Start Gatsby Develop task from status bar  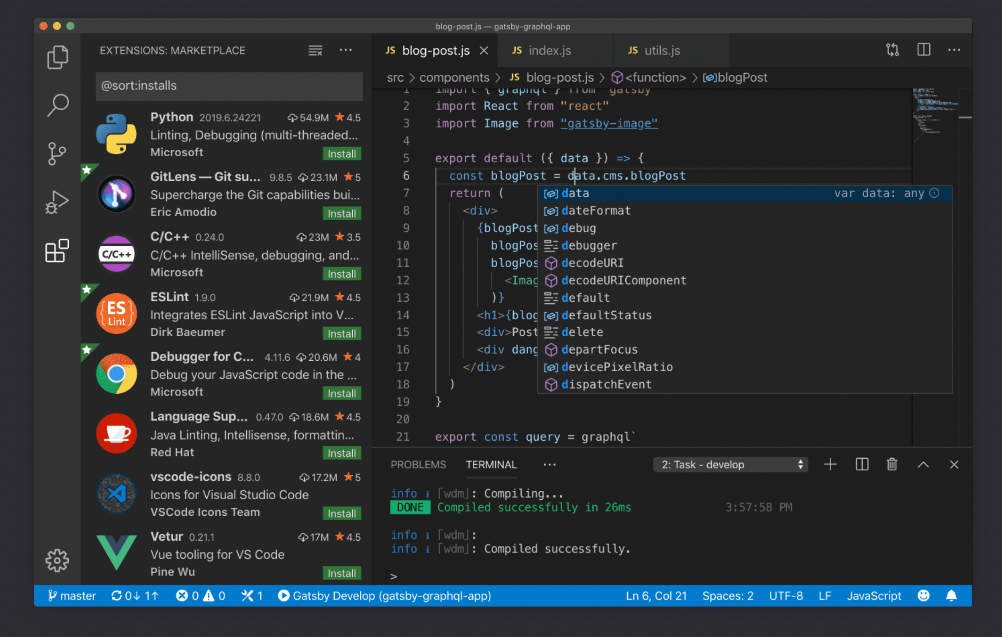pos(384,596)
